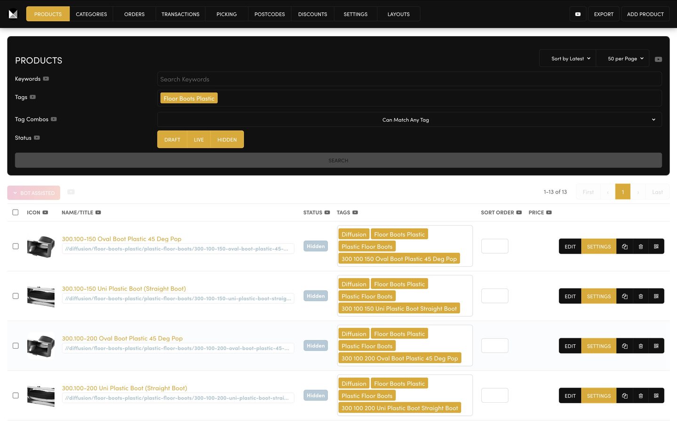
Task: Click the Add Product button
Action: tap(645, 14)
